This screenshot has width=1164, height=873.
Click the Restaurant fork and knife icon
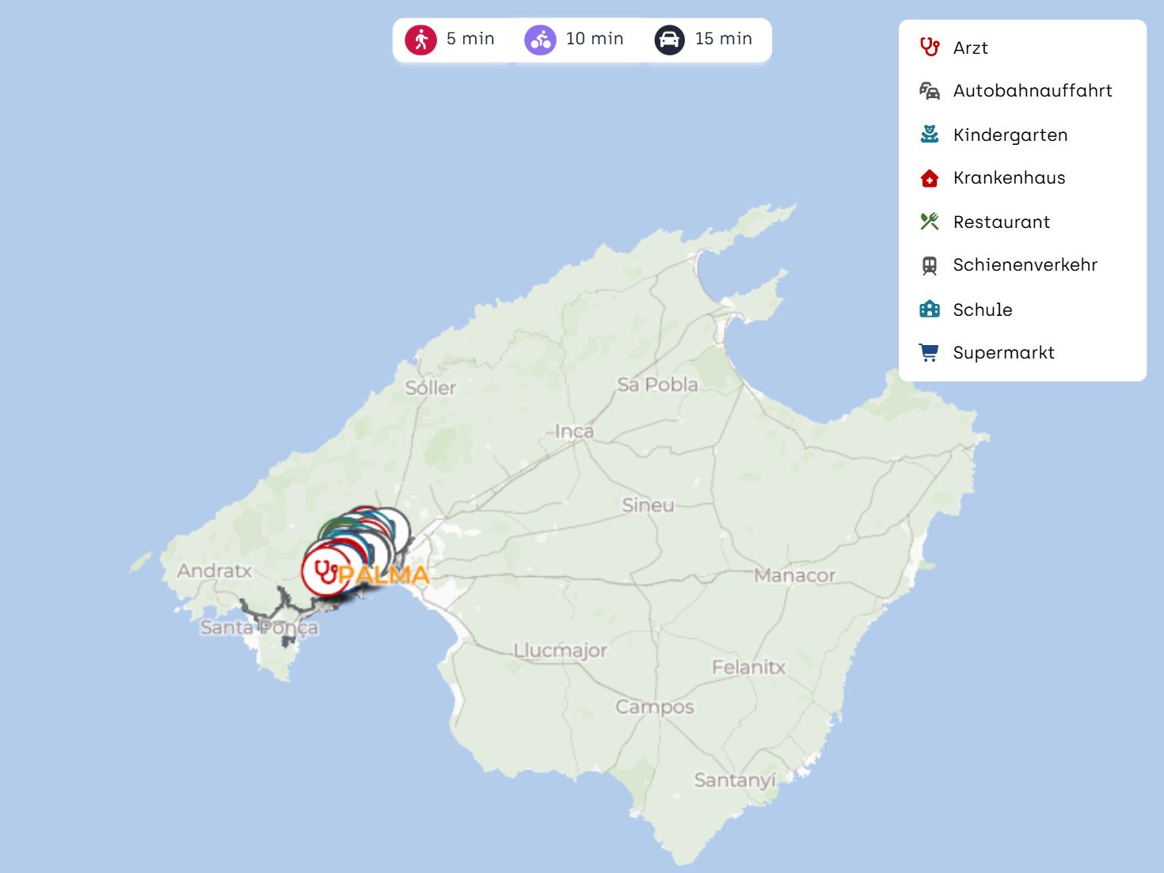coord(930,222)
